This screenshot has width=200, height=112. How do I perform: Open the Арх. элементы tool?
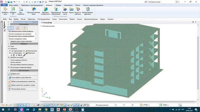pos(21,11)
